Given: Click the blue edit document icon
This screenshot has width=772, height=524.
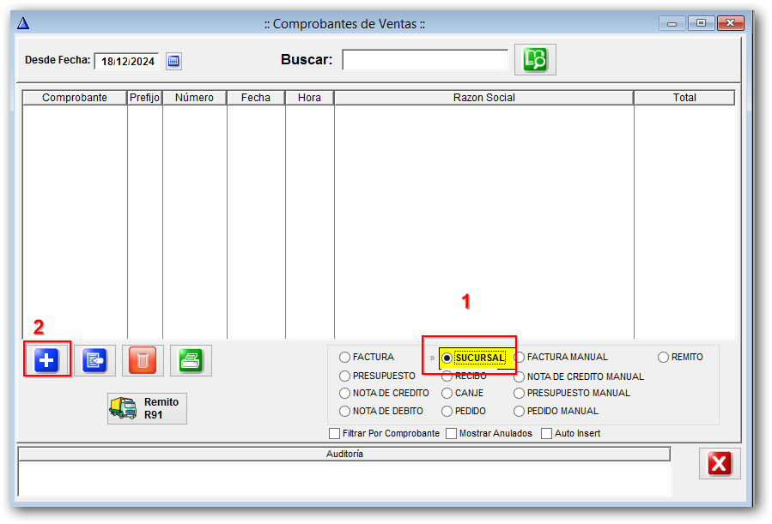Looking at the screenshot, I should (x=94, y=361).
